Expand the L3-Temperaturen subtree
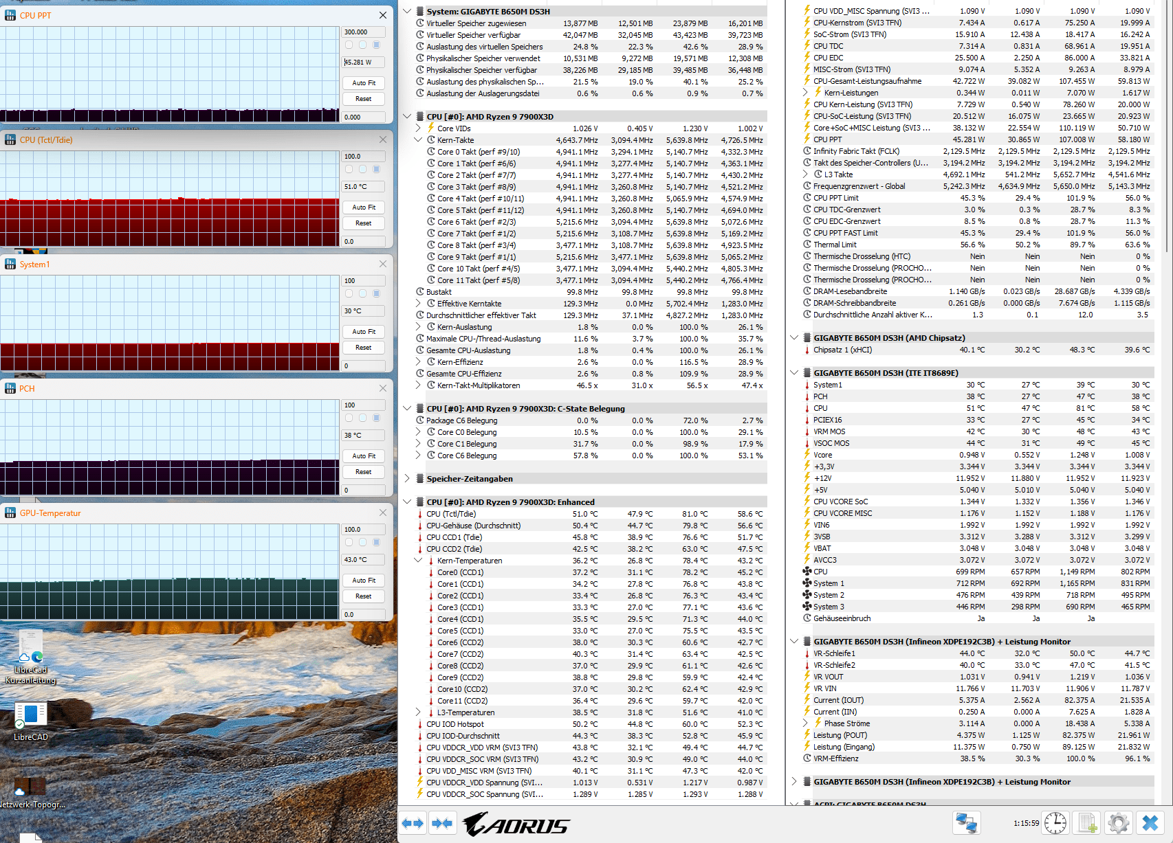 [418, 712]
